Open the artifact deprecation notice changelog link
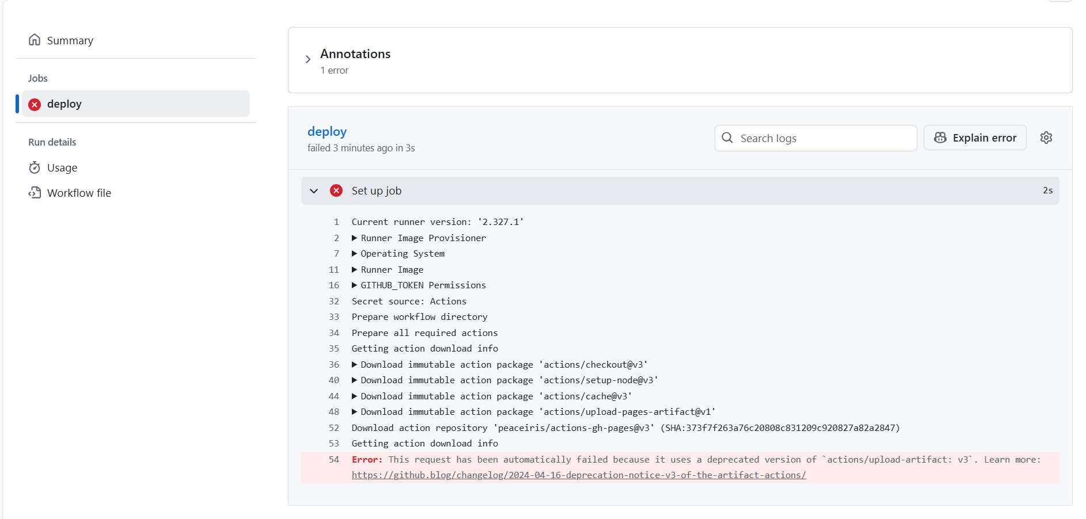The image size is (1086, 519). [x=579, y=475]
